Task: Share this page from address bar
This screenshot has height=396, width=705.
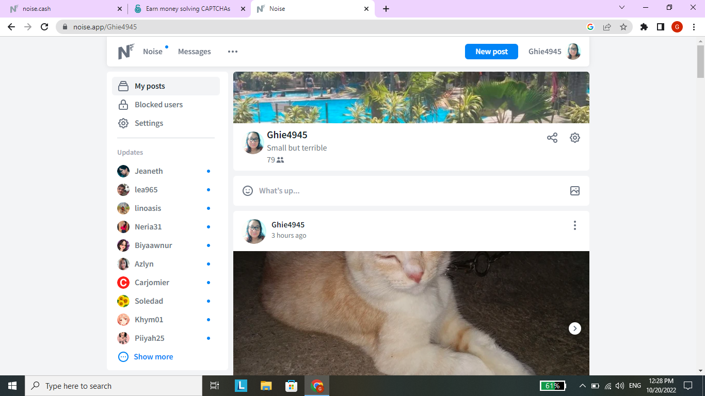Action: [x=607, y=27]
